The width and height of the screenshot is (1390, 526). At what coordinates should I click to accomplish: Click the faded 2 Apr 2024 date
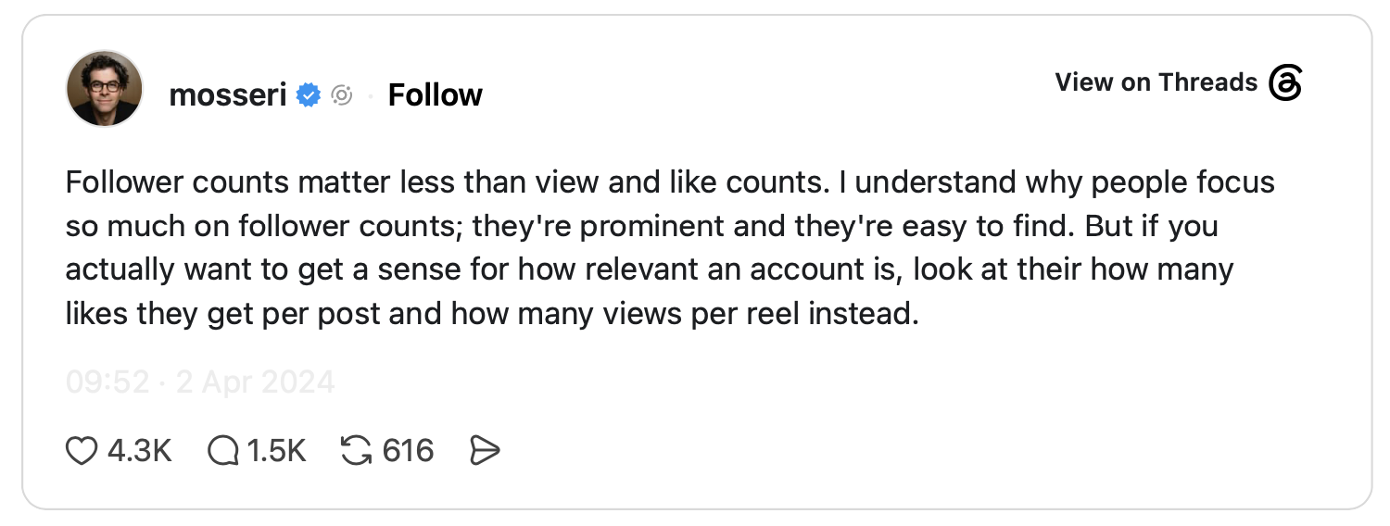255,382
